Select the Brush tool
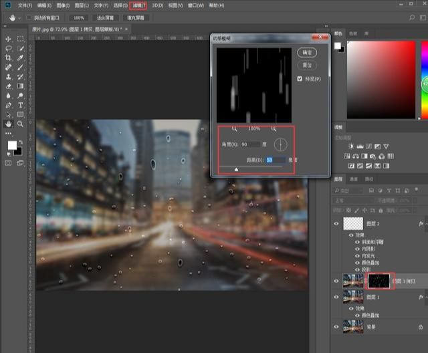 tap(20, 67)
